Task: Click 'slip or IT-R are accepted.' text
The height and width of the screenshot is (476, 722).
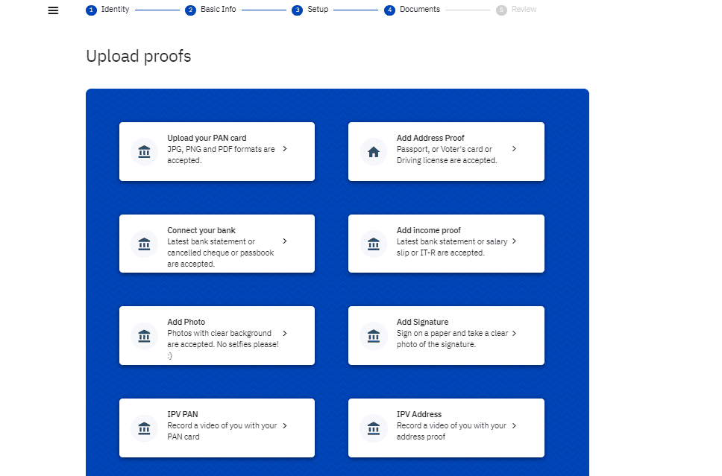Action: click(x=441, y=253)
